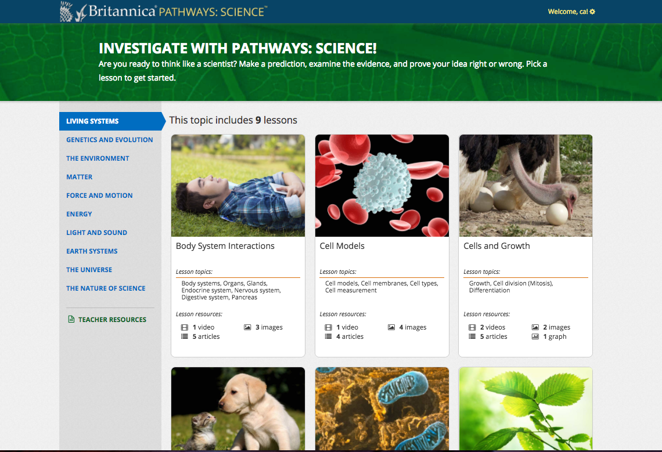Click the Teacher Resources document icon
Image resolution: width=662 pixels, height=452 pixels.
[x=71, y=319]
